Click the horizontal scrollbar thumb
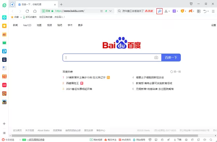217x142 pixels. coord(105,136)
